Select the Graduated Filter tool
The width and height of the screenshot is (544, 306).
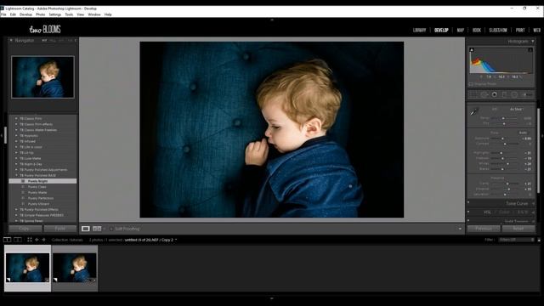(x=504, y=94)
